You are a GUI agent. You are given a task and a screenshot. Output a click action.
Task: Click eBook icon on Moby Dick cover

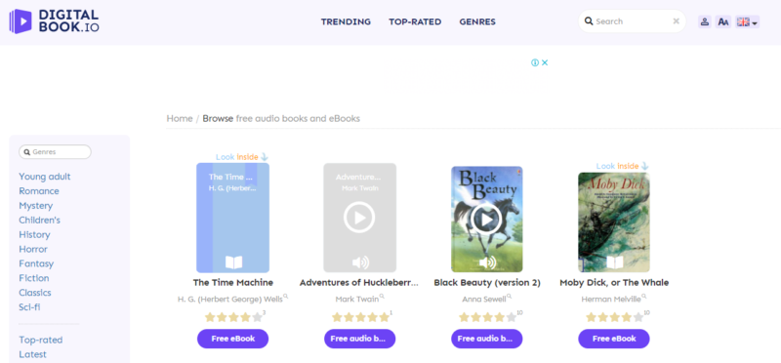click(615, 262)
